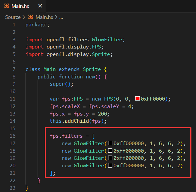The image size is (196, 192).
Task: Open Source folder in breadcrumb
Action: [x=13, y=17]
